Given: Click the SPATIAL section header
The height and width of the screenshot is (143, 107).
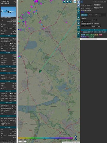Looking at the screenshot, I should tap(8, 36).
